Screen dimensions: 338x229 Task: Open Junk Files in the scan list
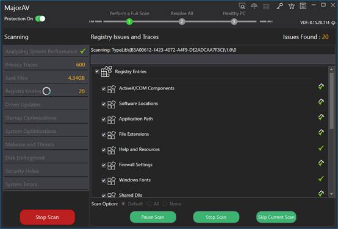click(46, 78)
